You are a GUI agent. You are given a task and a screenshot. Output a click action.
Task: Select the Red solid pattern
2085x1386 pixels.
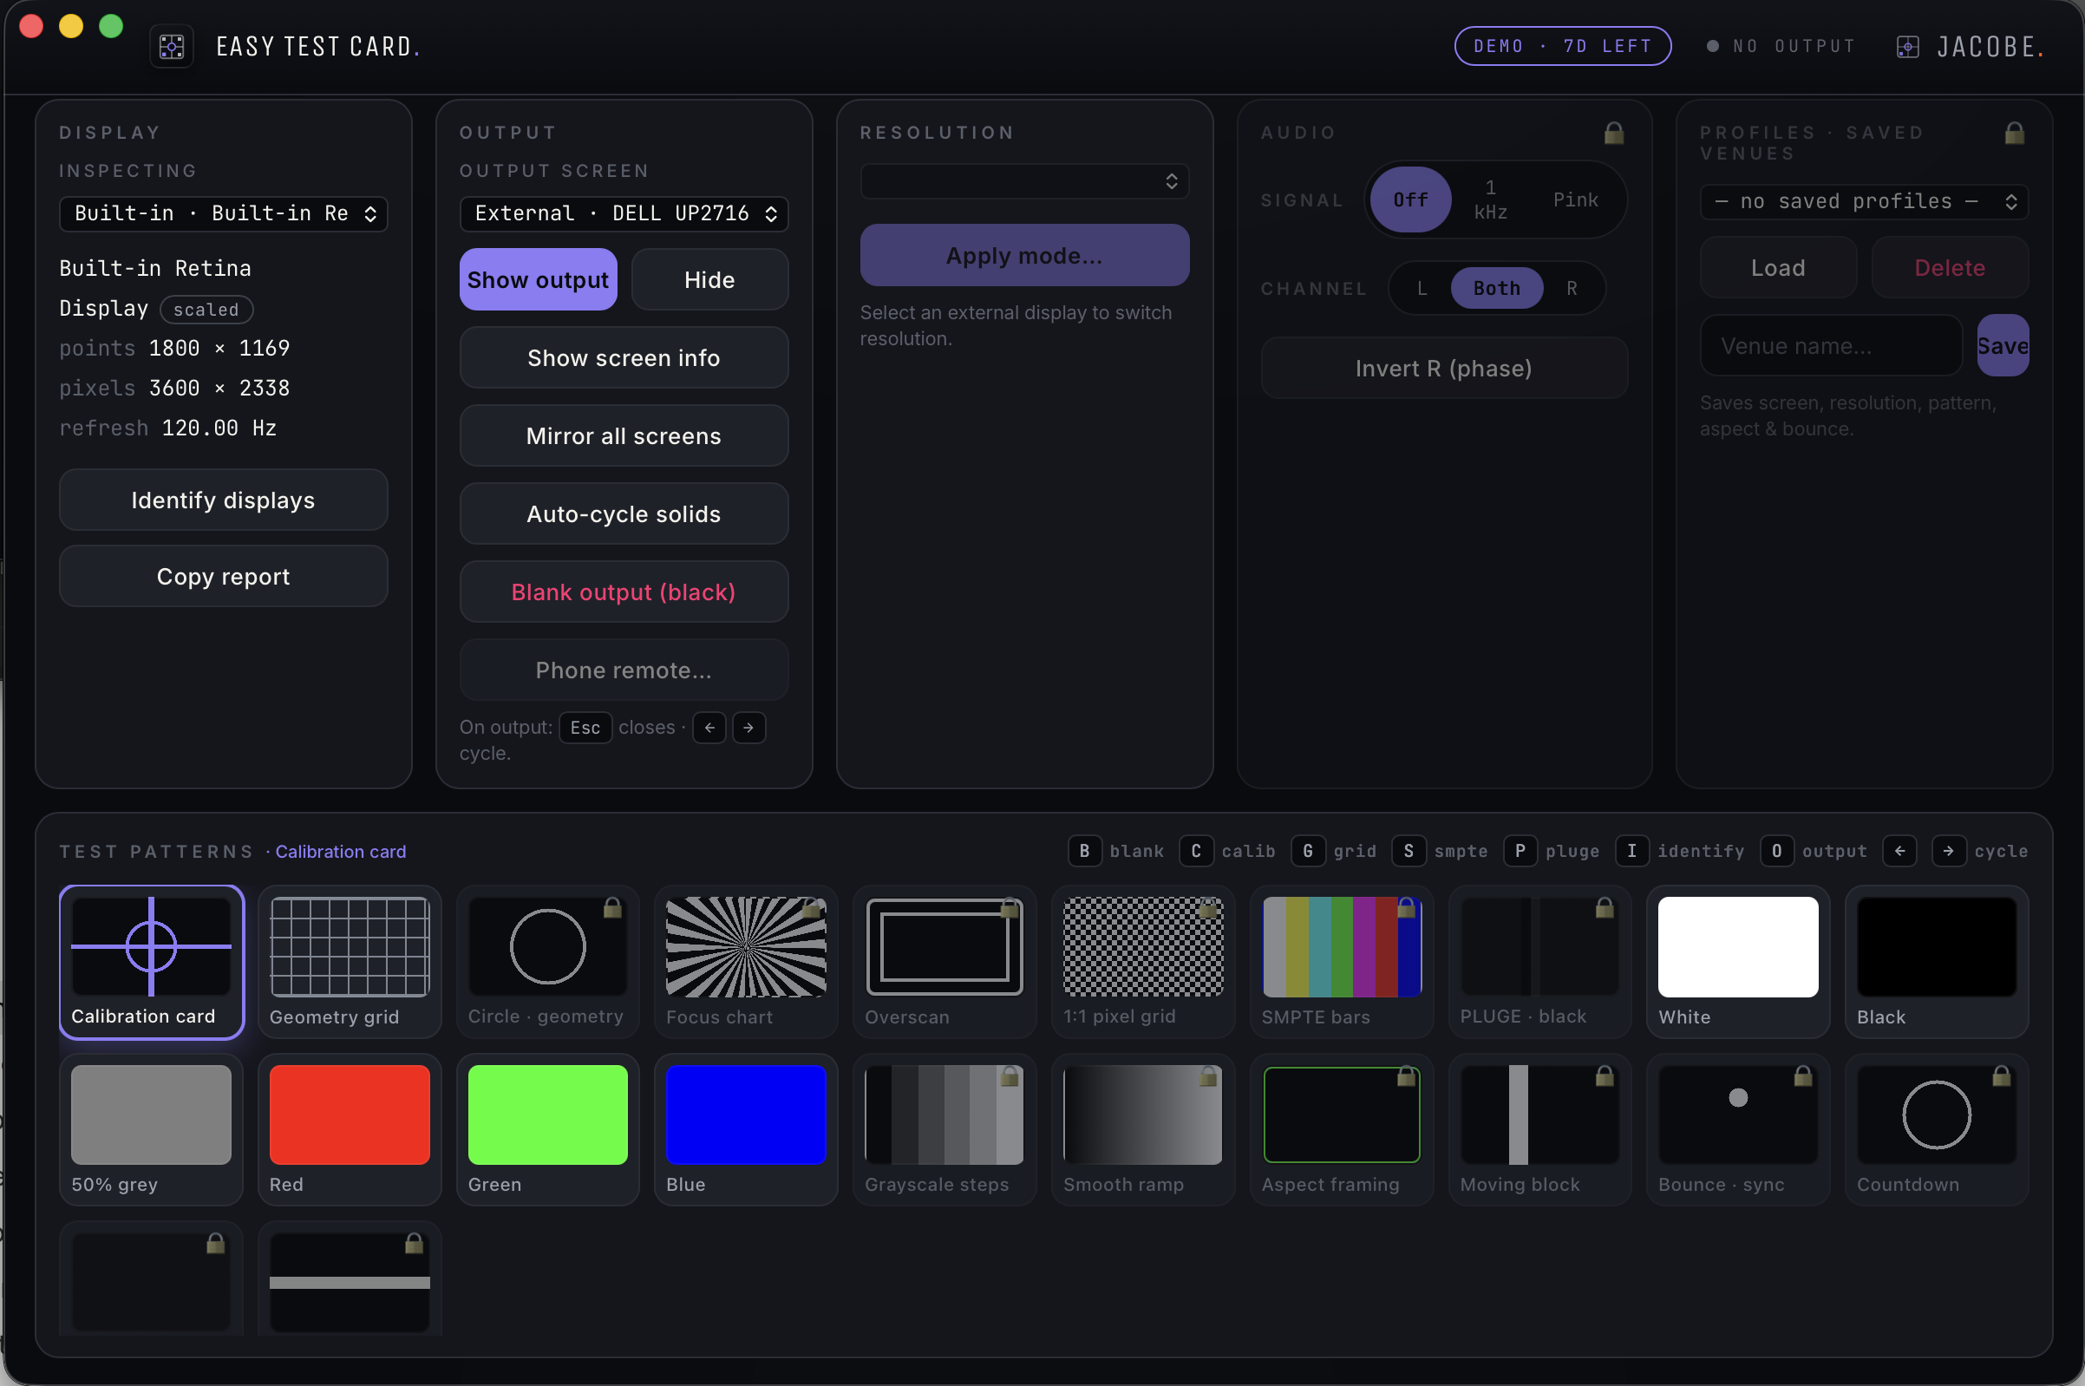click(x=350, y=1128)
